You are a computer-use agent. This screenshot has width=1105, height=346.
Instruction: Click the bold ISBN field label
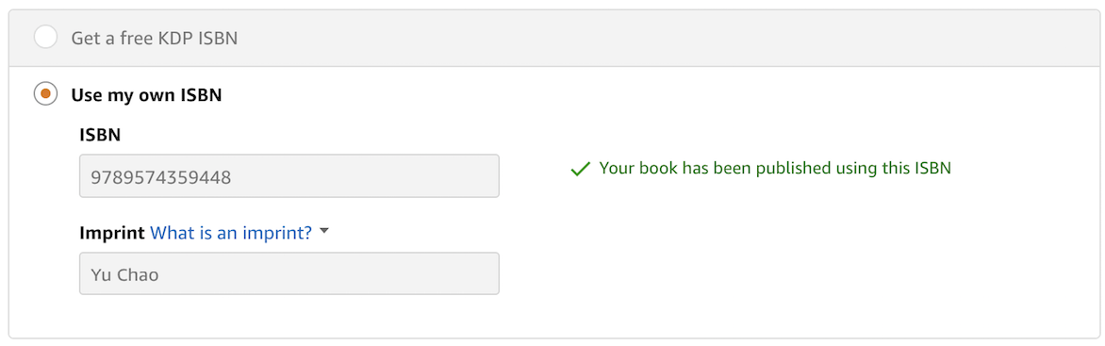pos(100,135)
